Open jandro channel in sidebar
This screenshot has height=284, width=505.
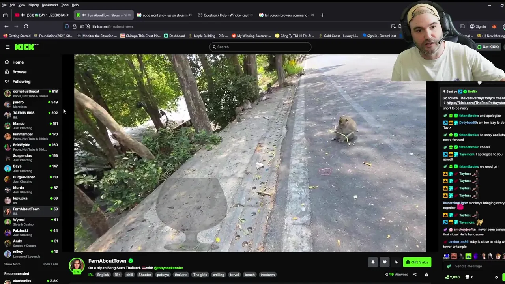click(31, 104)
